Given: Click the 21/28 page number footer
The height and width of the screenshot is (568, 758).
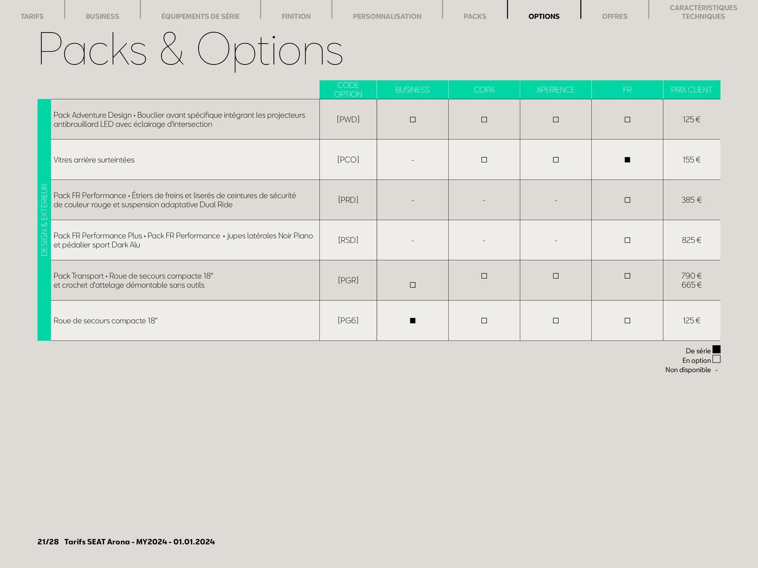Looking at the screenshot, I should 48,542.
